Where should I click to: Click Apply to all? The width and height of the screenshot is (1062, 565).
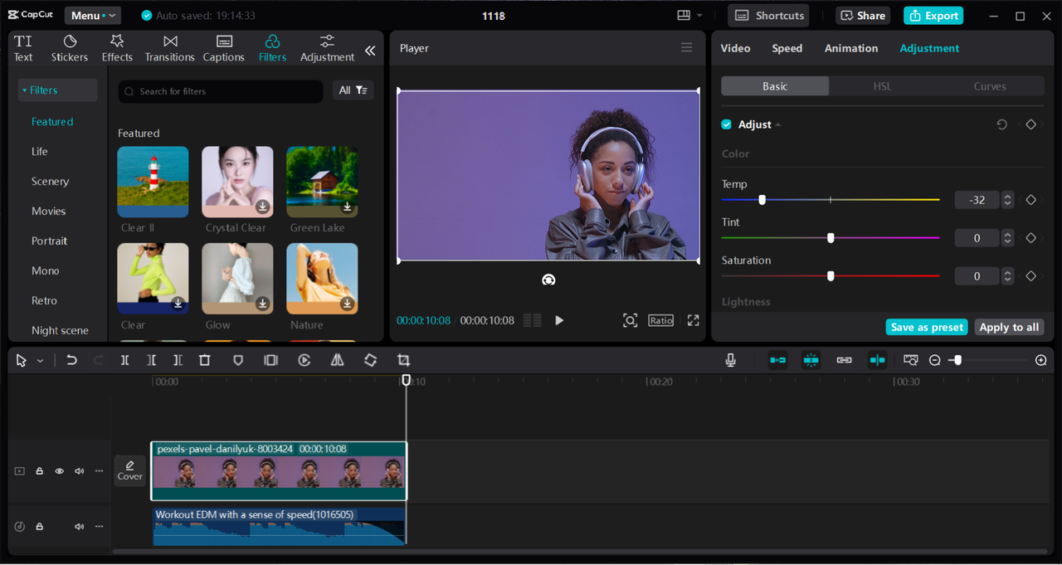coord(1009,328)
